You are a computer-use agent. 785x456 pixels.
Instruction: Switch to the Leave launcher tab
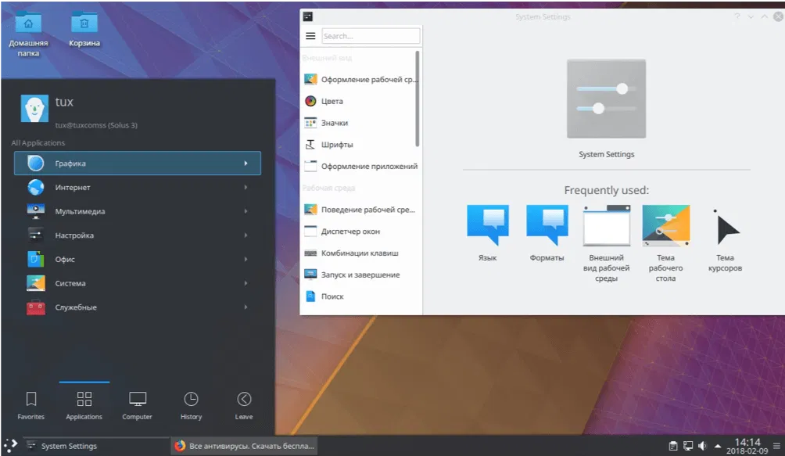click(244, 405)
